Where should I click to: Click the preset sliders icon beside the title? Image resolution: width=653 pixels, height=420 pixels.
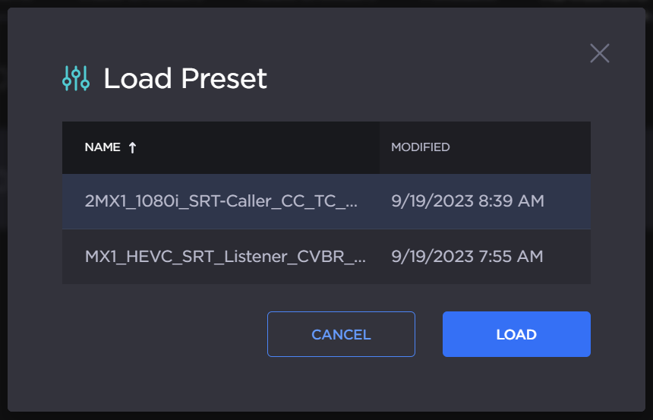click(76, 78)
